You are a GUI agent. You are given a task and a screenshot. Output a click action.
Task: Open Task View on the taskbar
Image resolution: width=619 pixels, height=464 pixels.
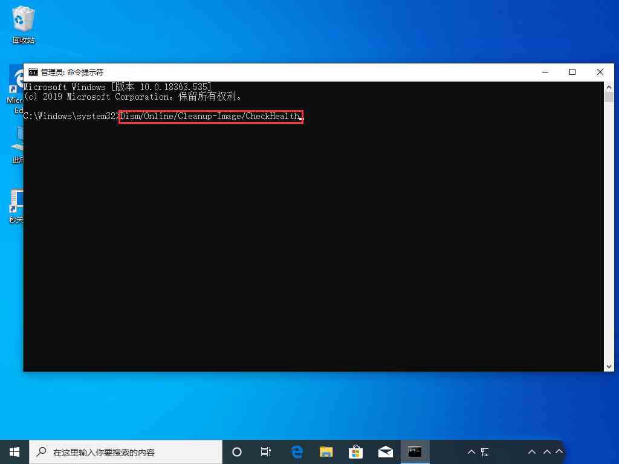point(266,452)
